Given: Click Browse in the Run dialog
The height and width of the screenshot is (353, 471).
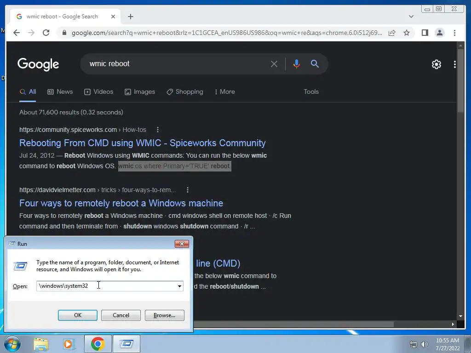Looking at the screenshot, I should (x=164, y=315).
